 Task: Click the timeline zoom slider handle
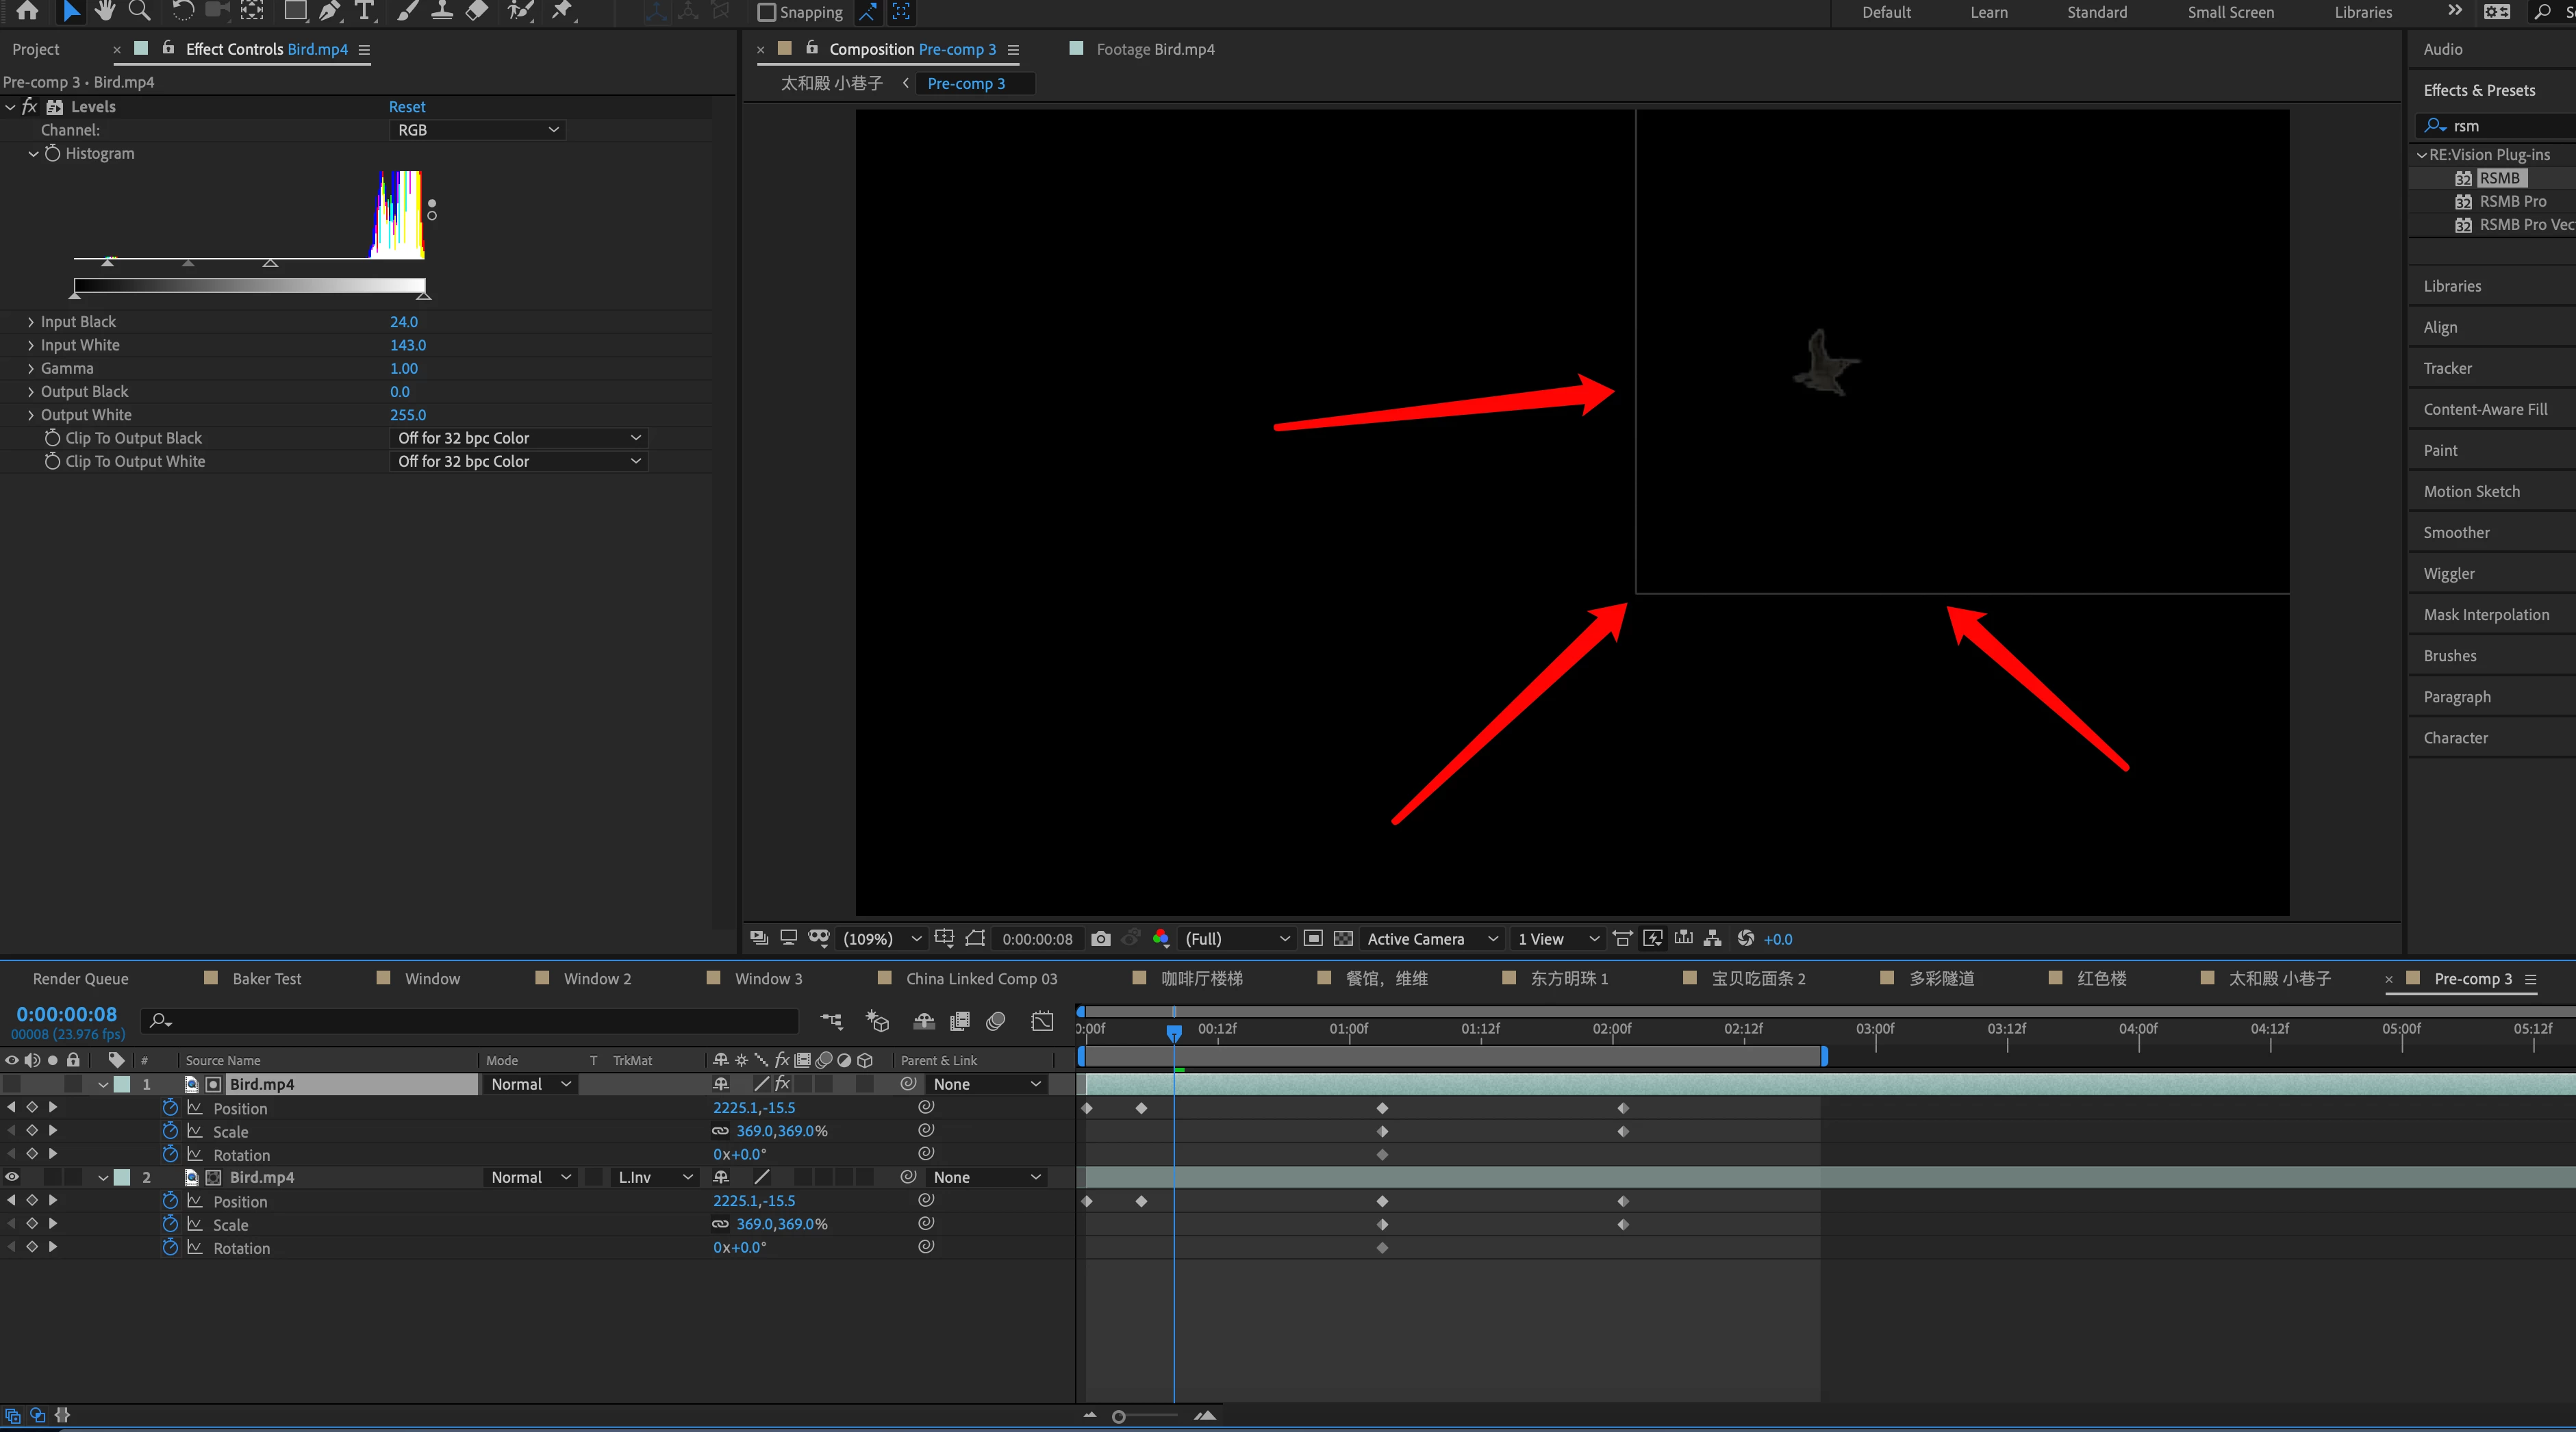1119,1416
